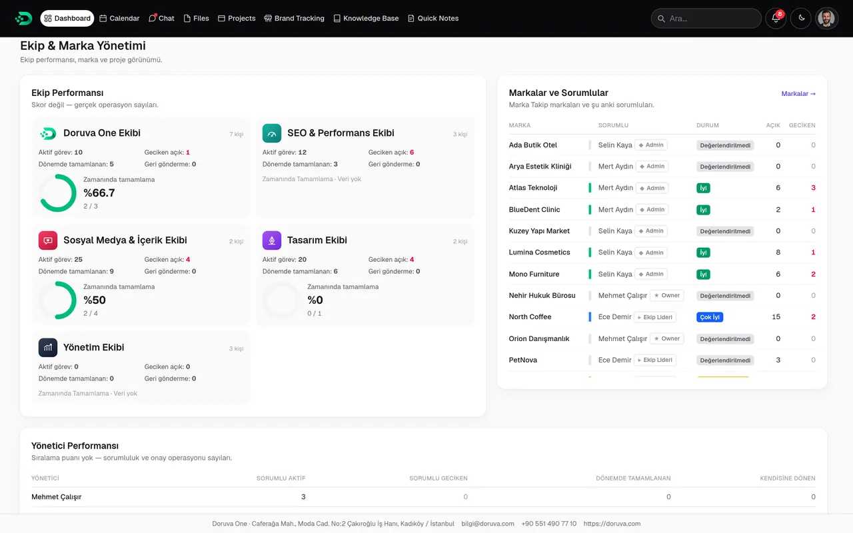Click the %66.7 completion ring of Doruva One Ekibi
The height and width of the screenshot is (533, 853).
[57, 193]
